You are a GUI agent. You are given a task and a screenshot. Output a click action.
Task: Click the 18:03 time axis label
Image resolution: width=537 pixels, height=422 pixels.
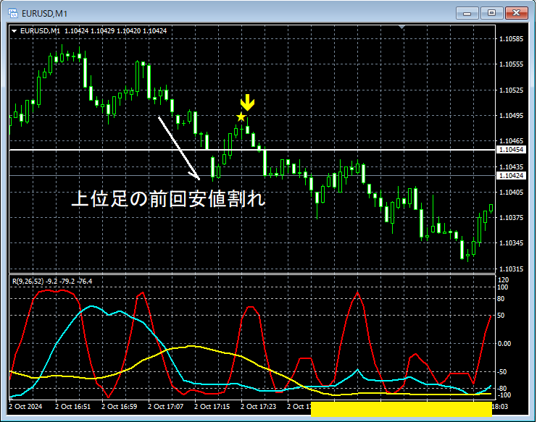[499, 407]
